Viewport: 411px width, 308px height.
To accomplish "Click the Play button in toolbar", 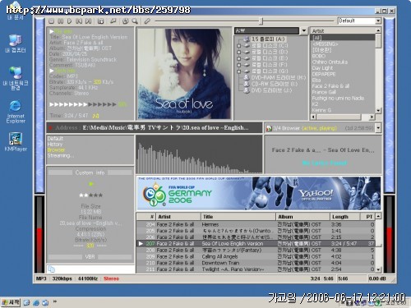I will [70, 21].
